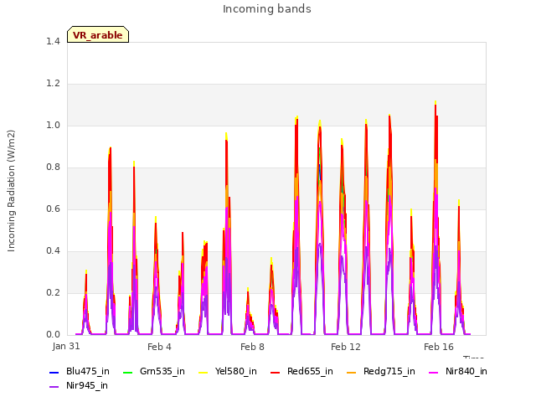Click the Redg715_in orange legend swatch

click(352, 372)
